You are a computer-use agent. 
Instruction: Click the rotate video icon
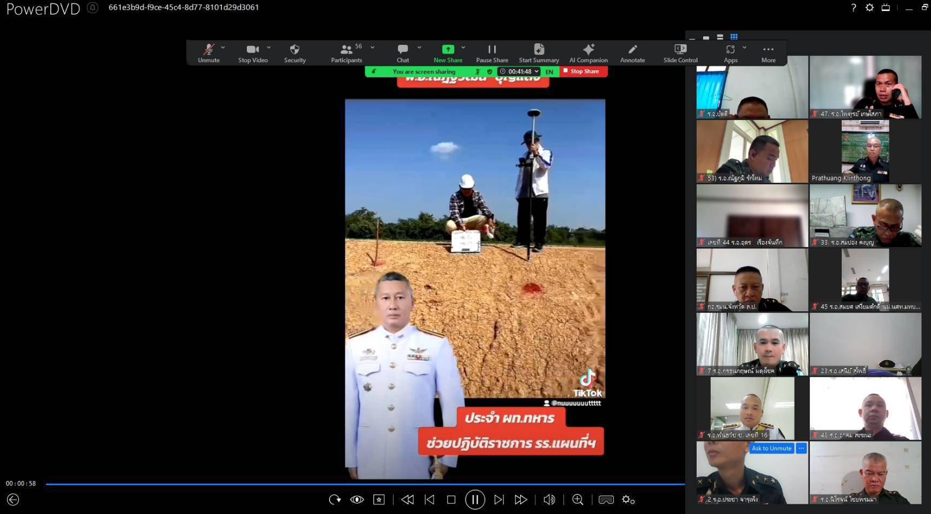[x=335, y=500]
